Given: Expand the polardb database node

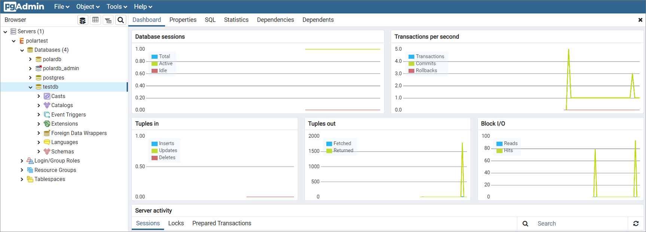Looking at the screenshot, I should [x=30, y=59].
